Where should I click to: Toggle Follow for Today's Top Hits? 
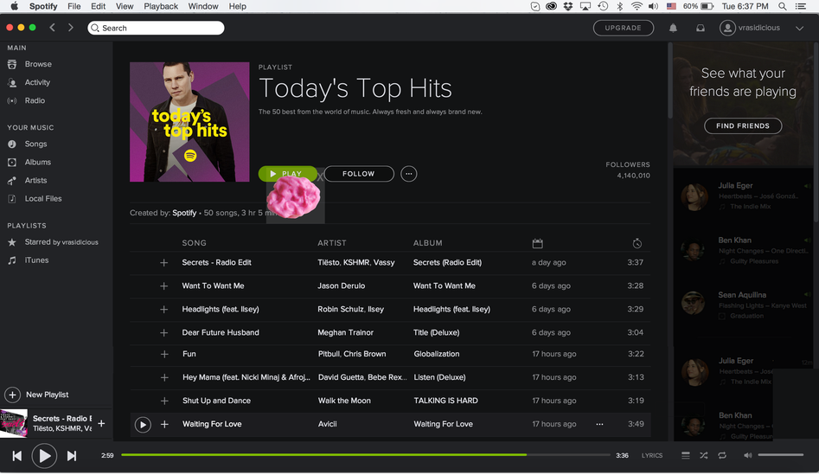[x=359, y=174]
